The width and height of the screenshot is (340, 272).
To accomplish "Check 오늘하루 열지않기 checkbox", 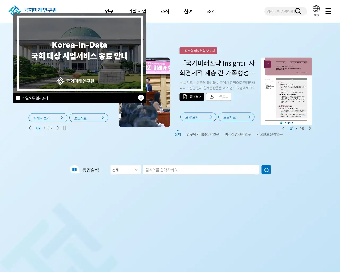I will (18, 98).
